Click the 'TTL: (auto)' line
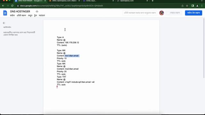Screen dimensions: 205x115 62,45
